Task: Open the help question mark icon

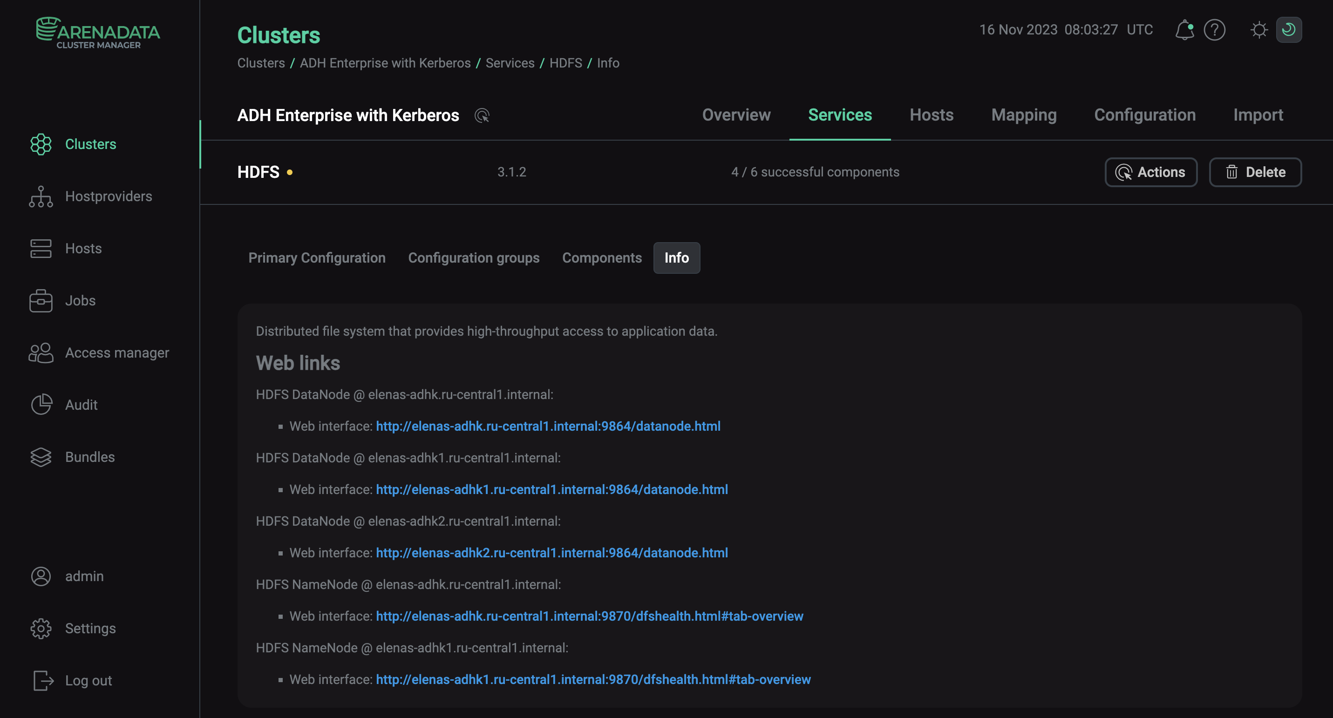Action: click(x=1214, y=29)
